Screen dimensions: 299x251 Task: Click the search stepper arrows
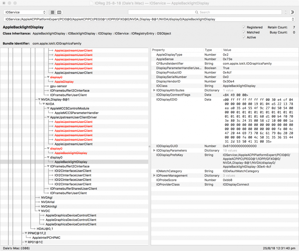click(x=286, y=12)
